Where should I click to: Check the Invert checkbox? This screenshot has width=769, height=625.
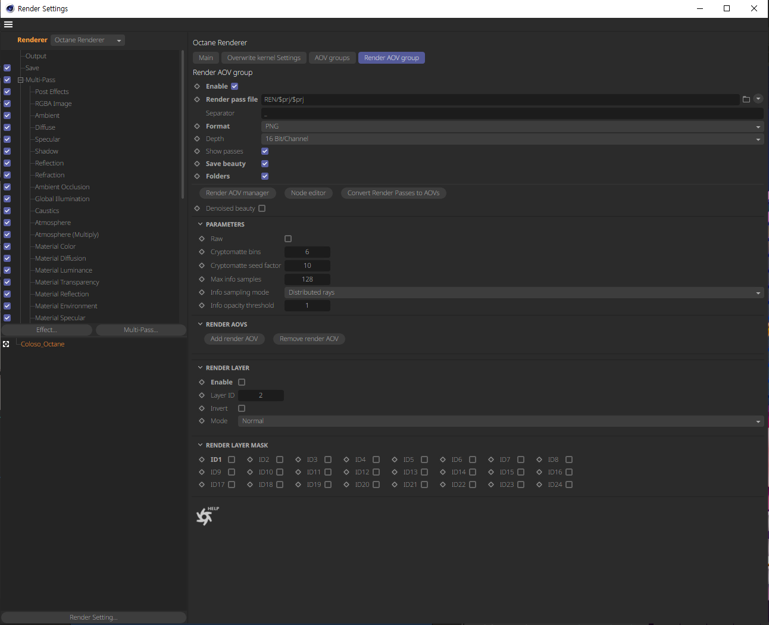click(x=242, y=408)
